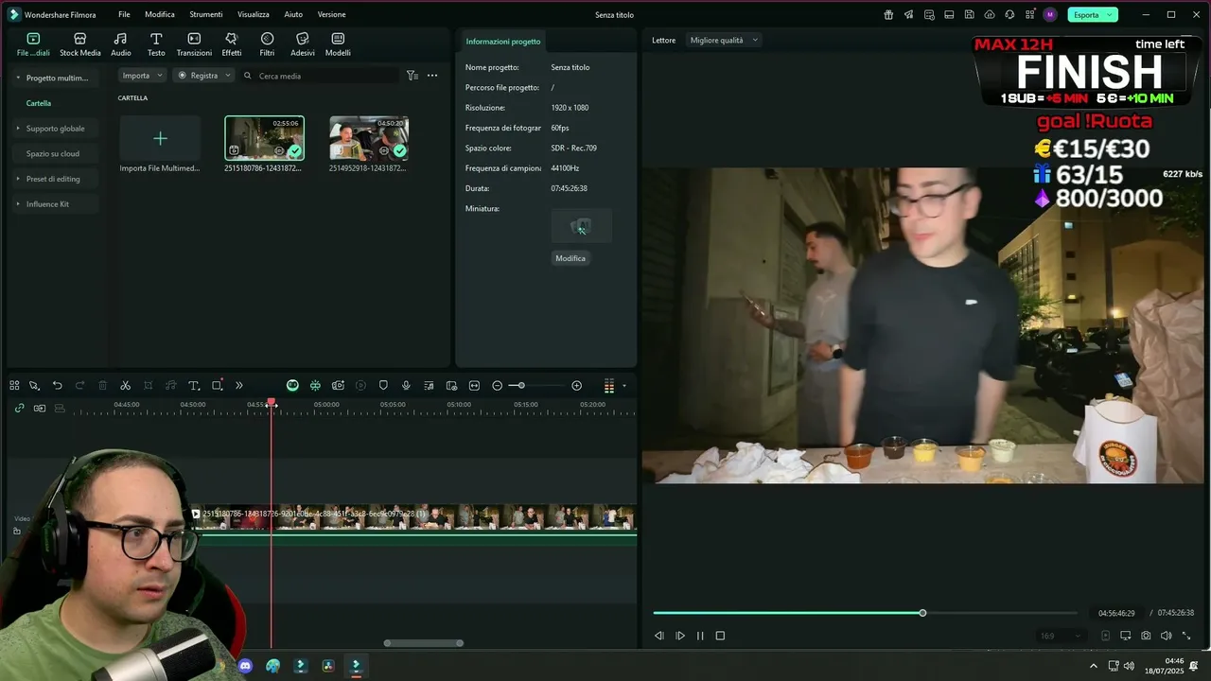This screenshot has height=681, width=1211.
Task: Click the cloud upload icon
Action: 990,14
